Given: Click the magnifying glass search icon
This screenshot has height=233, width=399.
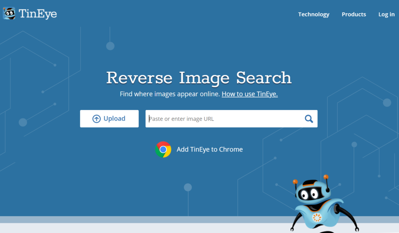Looking at the screenshot, I should [309, 119].
